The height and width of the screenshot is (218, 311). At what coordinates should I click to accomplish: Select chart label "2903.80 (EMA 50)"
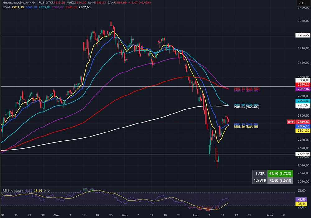246,105
